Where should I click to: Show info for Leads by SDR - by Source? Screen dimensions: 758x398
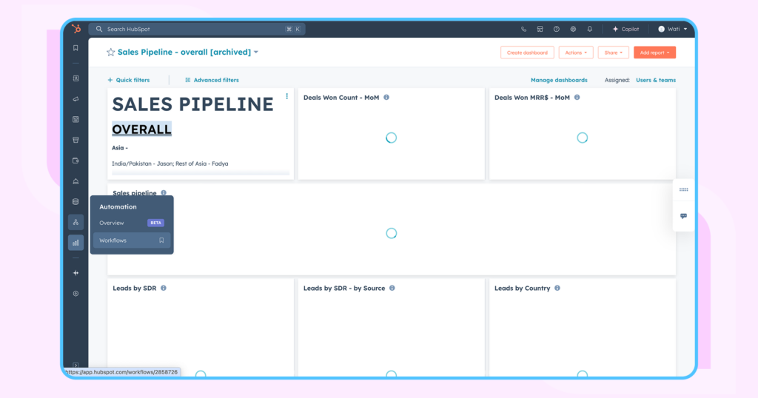coord(392,289)
